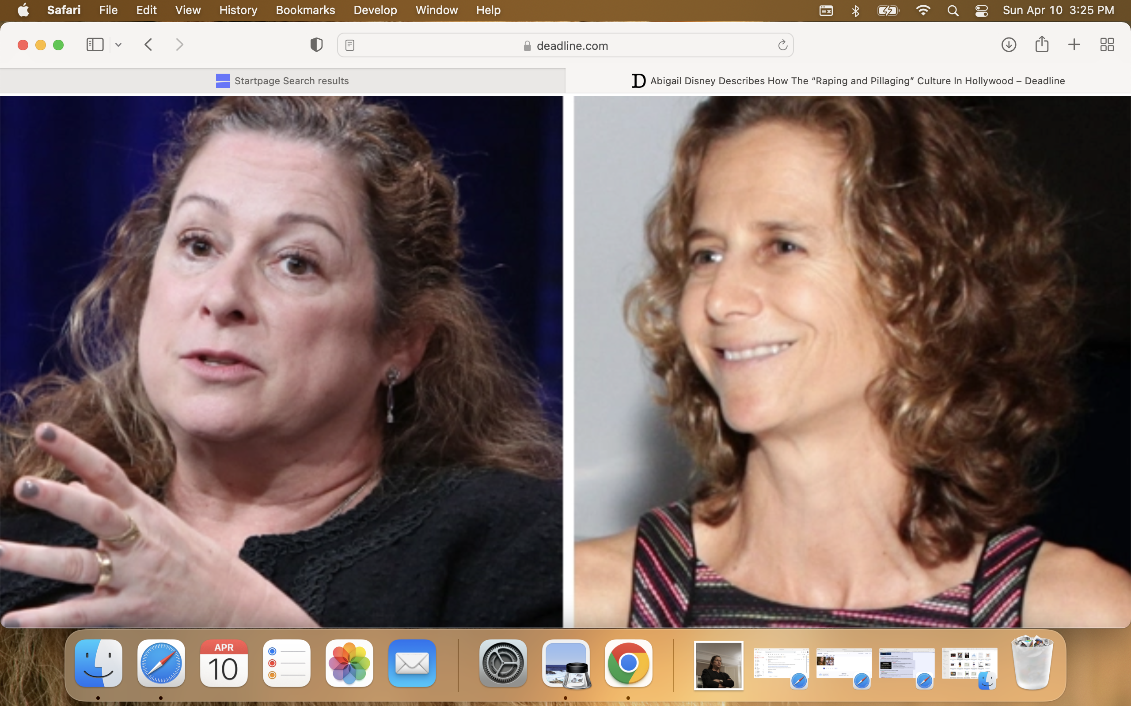Open the Develop menu
Viewport: 1131px width, 706px height.
click(x=375, y=10)
